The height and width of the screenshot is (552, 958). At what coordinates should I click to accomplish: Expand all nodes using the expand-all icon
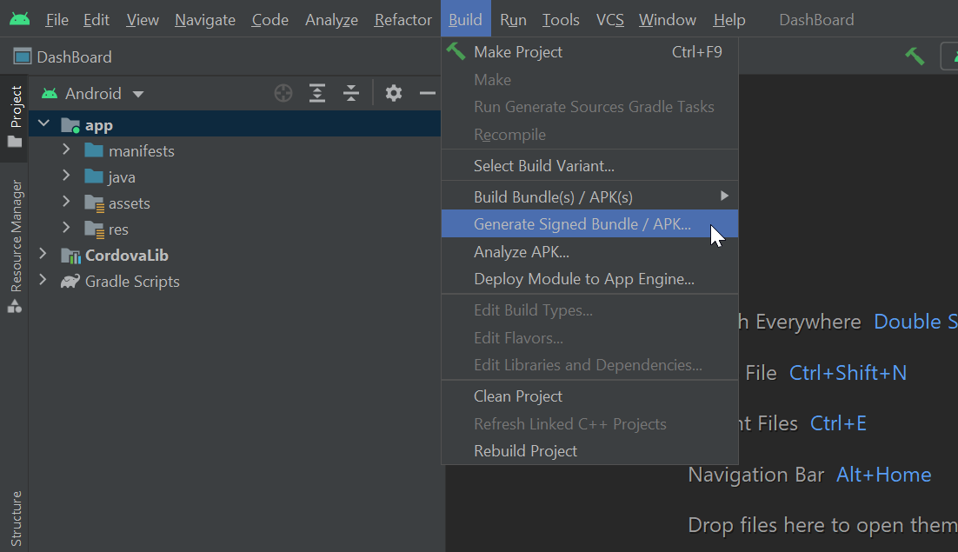(x=316, y=93)
